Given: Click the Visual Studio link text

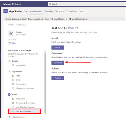Looking at the screenshot, I should tap(59, 19).
